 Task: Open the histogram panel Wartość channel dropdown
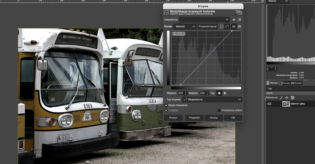[278, 1]
